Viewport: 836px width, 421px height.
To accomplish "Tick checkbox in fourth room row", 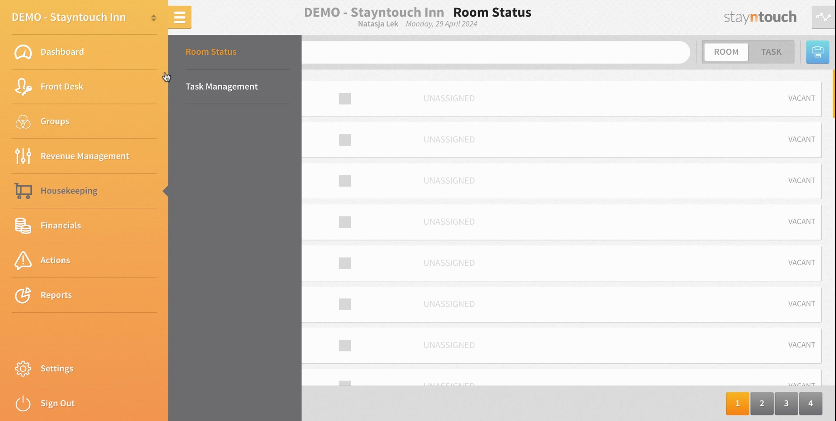I will [345, 222].
